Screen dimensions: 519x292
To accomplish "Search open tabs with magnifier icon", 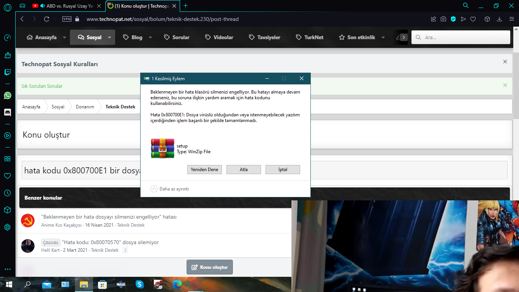I will click(466, 6).
